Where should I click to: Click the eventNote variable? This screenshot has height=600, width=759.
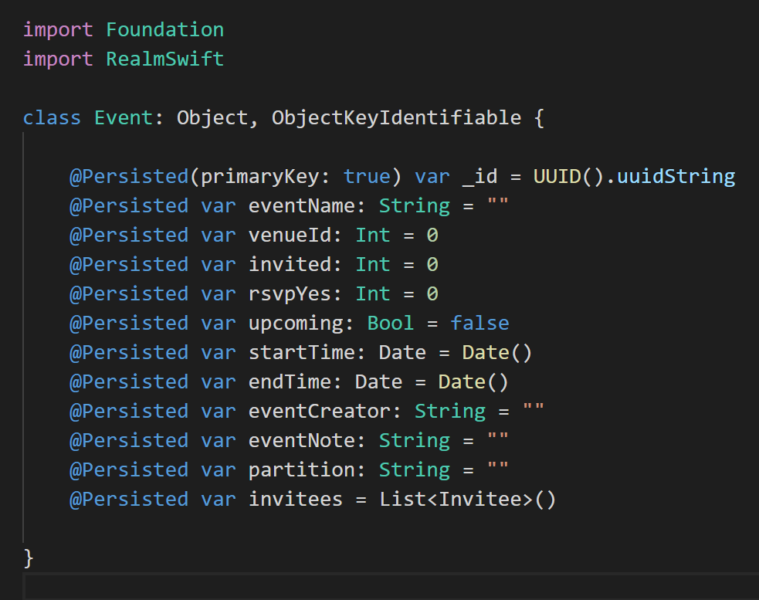coord(307,441)
